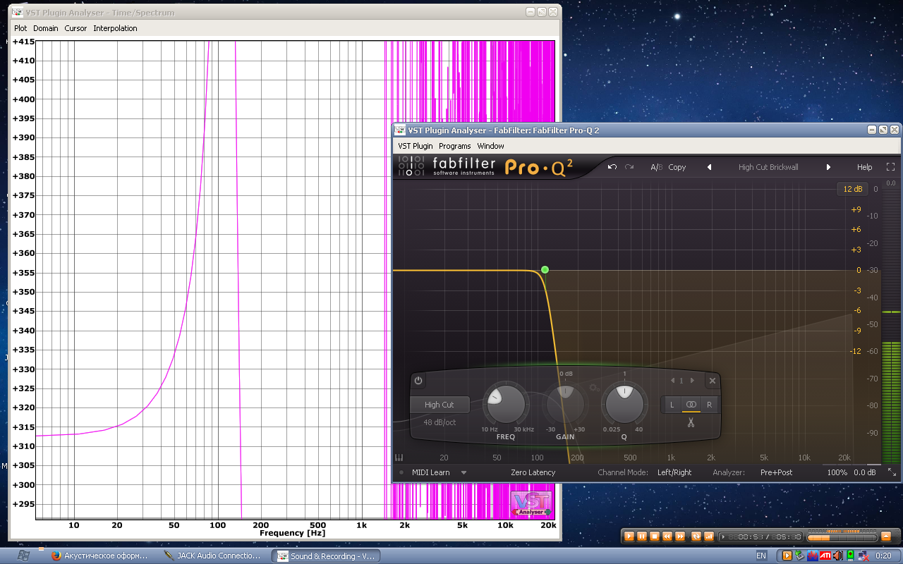Open the Pre+Post analyzer settings
Image resolution: width=903 pixels, height=564 pixels.
pyautogui.click(x=776, y=472)
